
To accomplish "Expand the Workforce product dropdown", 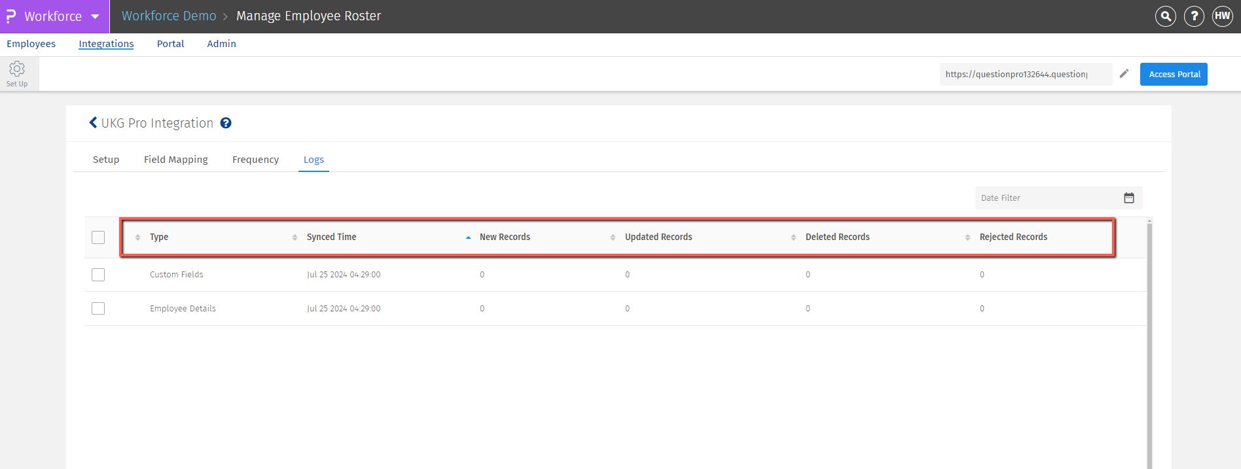I will [95, 16].
